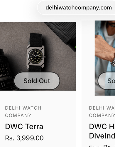Open the partially visible DWC Ha… product title

tap(102, 131)
